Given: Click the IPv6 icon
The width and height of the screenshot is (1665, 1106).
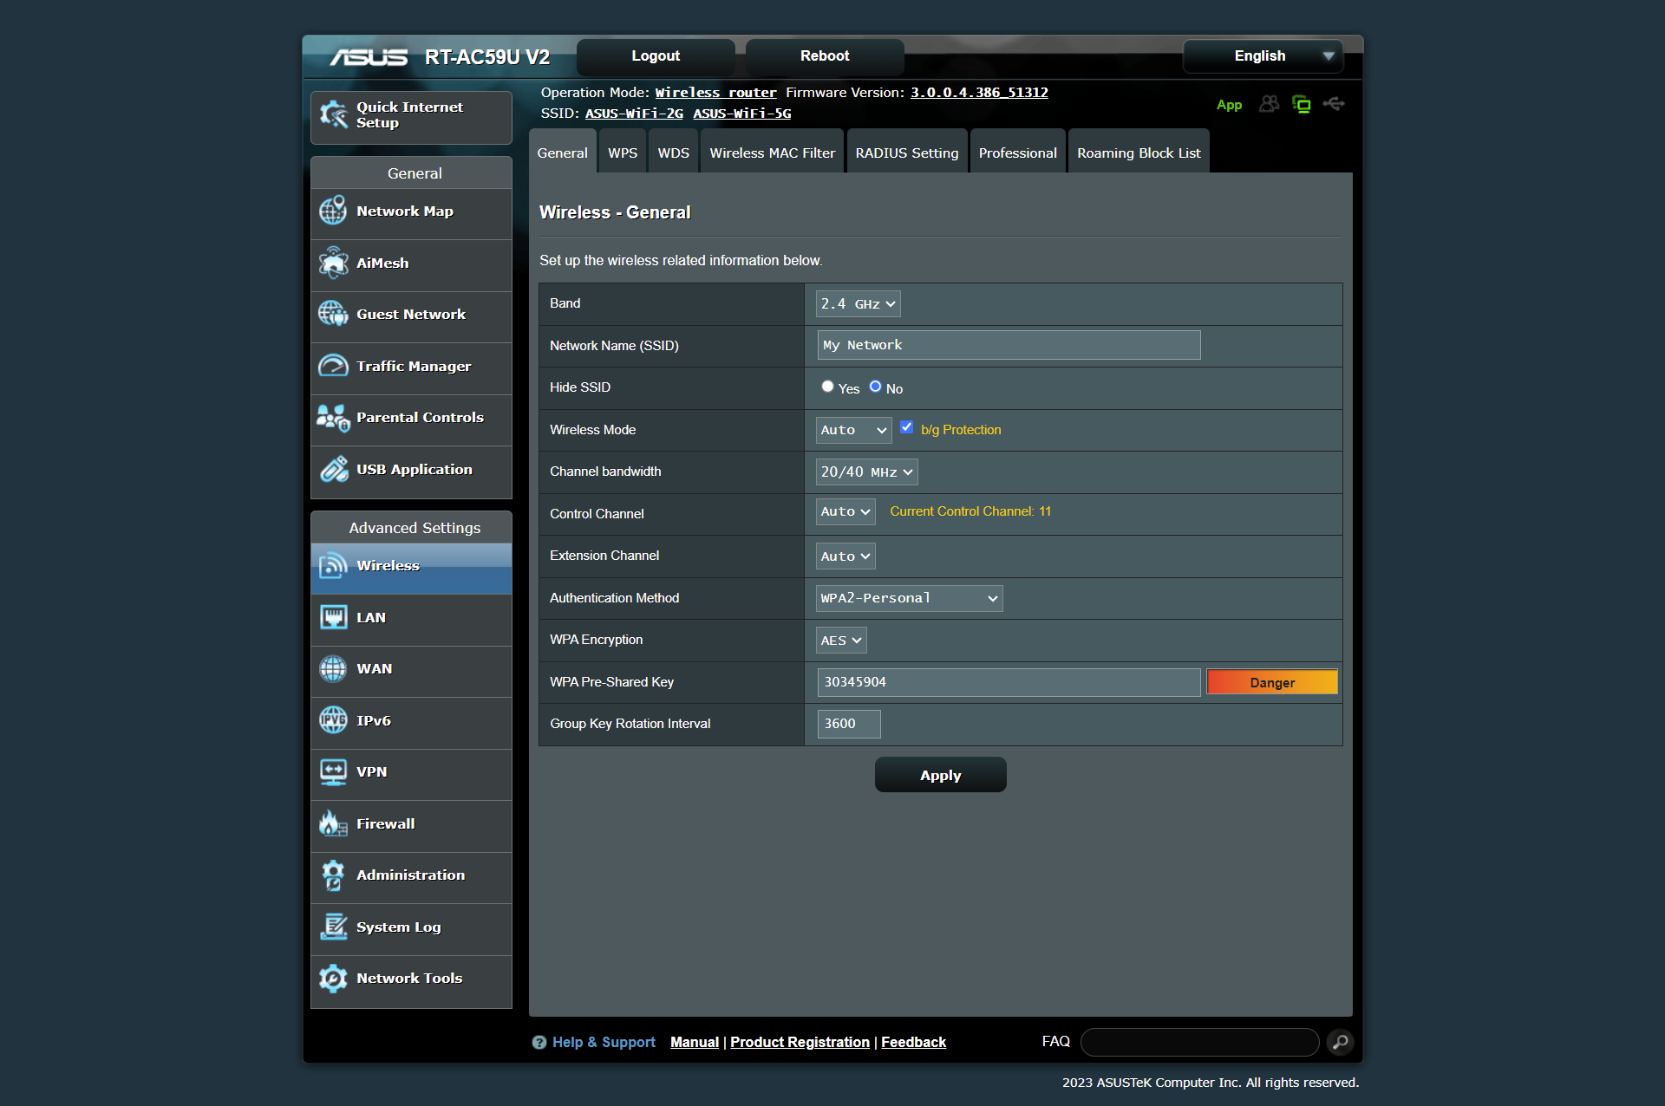Looking at the screenshot, I should (333, 720).
